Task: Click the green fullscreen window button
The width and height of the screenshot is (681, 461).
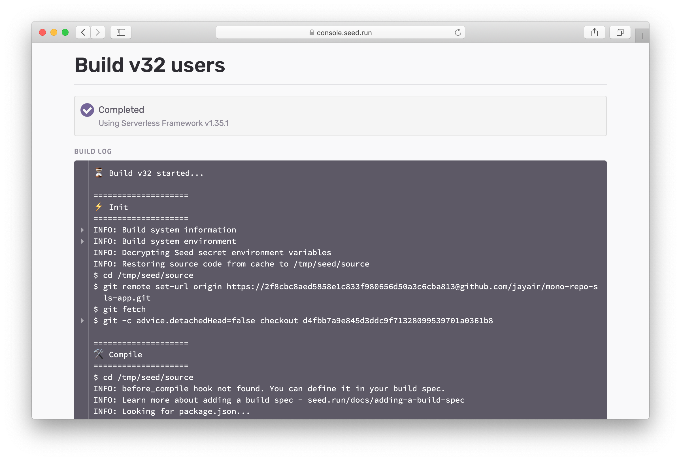Action: point(65,32)
